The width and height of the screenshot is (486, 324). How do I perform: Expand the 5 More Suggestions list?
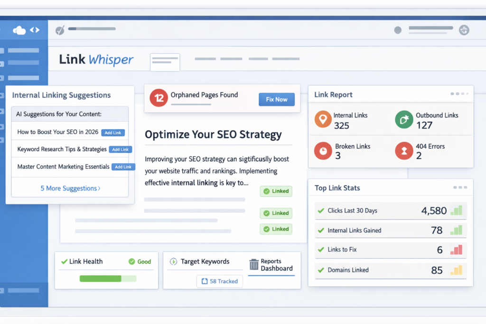(x=69, y=188)
